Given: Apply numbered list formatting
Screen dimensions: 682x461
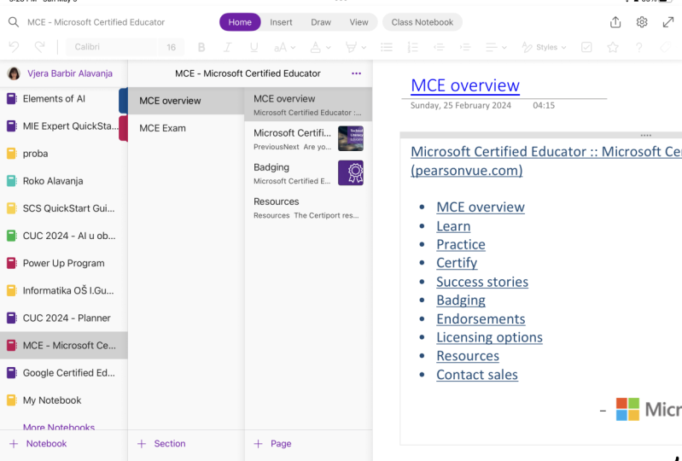Looking at the screenshot, I should (x=412, y=48).
